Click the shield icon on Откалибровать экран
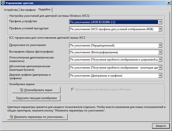Image resolution: width=172 pixels, height=131 pixels. point(22,90)
